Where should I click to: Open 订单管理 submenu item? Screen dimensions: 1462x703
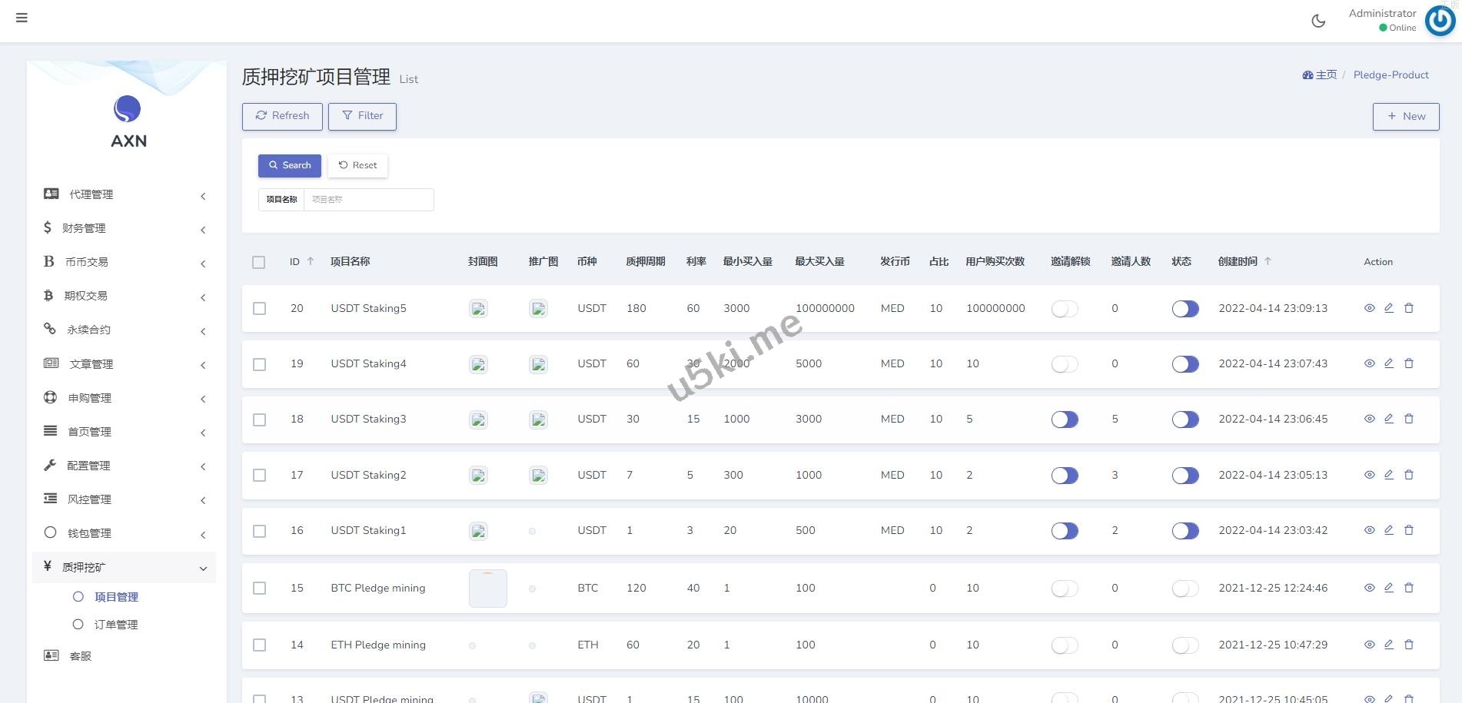click(x=115, y=625)
